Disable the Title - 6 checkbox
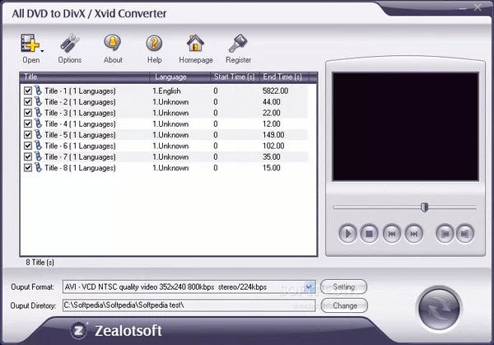494x345 pixels. pos(28,146)
